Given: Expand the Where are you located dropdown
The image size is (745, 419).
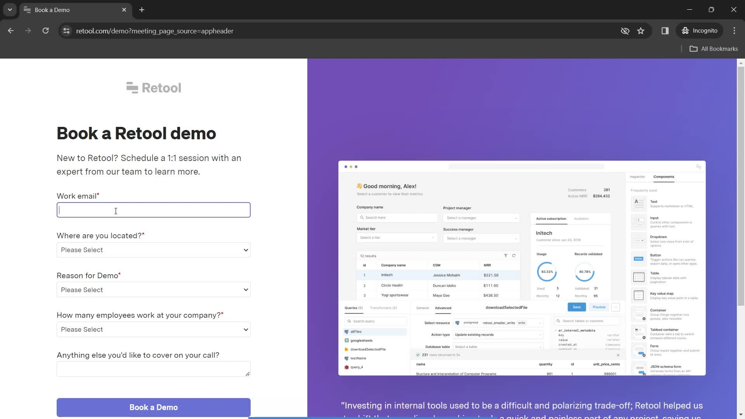Looking at the screenshot, I should click(x=154, y=250).
